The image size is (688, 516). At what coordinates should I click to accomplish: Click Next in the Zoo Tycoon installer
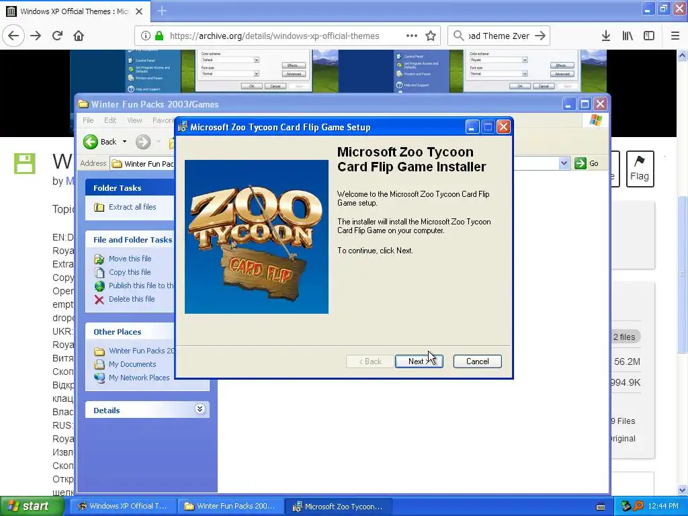pyautogui.click(x=419, y=361)
